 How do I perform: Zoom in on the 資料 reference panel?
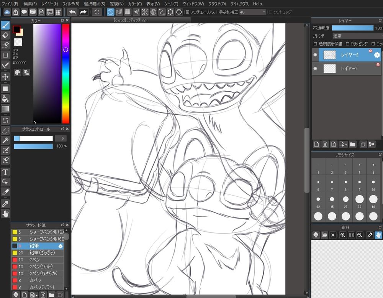343,235
